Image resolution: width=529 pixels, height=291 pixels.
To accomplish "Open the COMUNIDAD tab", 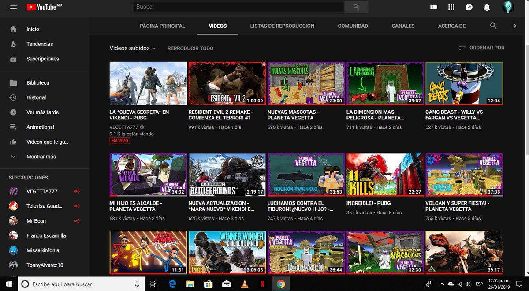I will tap(353, 26).
